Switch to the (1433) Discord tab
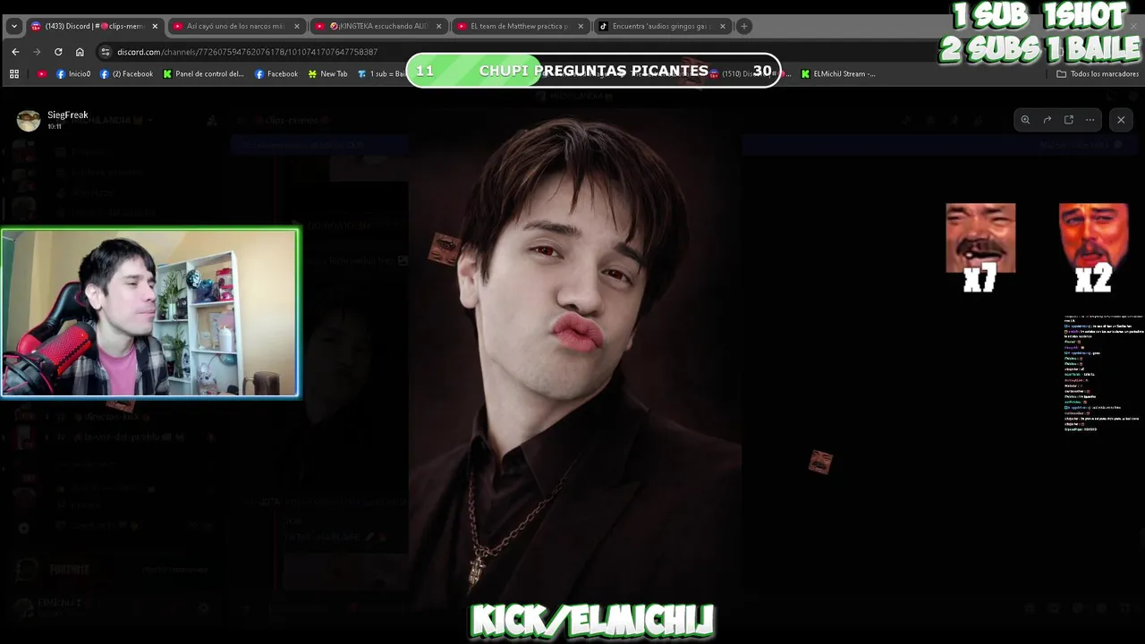Viewport: 1145px width, 644px height. 94,26
